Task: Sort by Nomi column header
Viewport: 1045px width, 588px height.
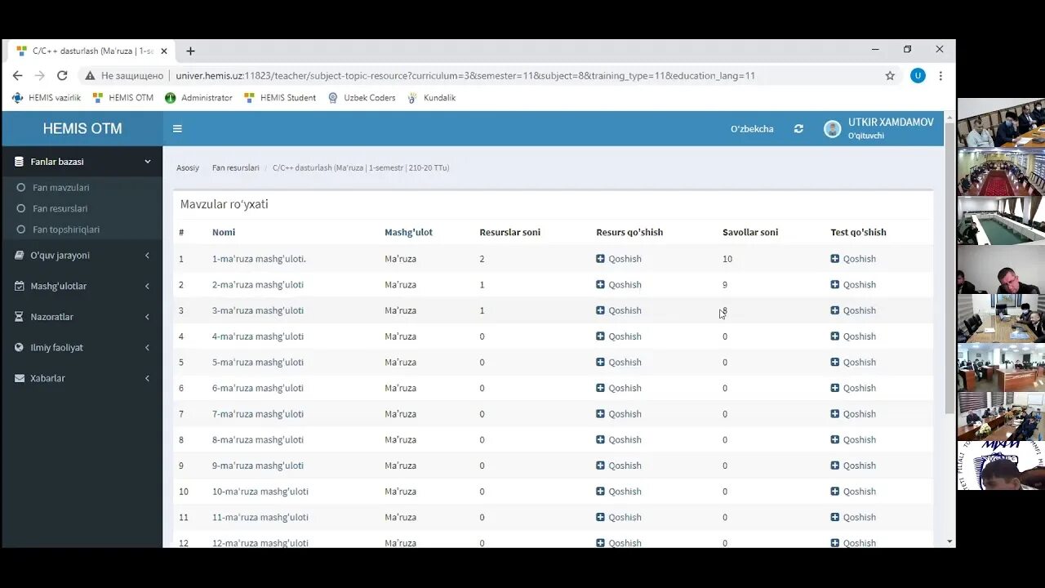Action: (x=224, y=232)
